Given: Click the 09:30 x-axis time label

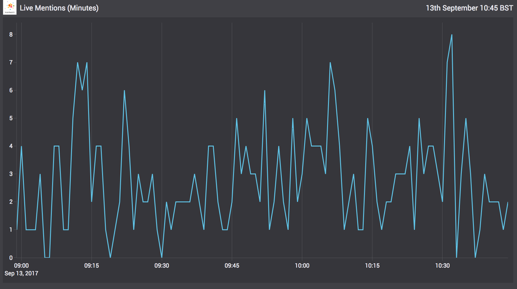Looking at the screenshot, I should tap(162, 265).
